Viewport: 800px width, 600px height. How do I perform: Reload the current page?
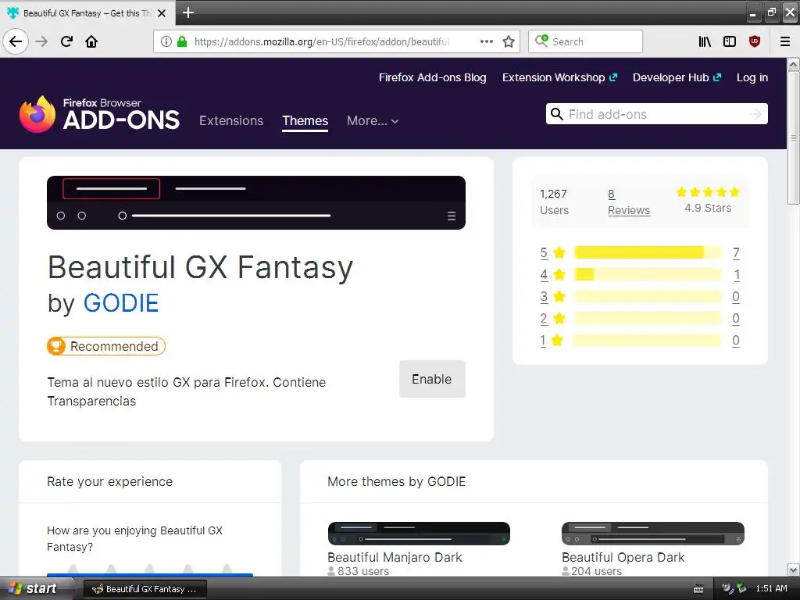[66, 41]
